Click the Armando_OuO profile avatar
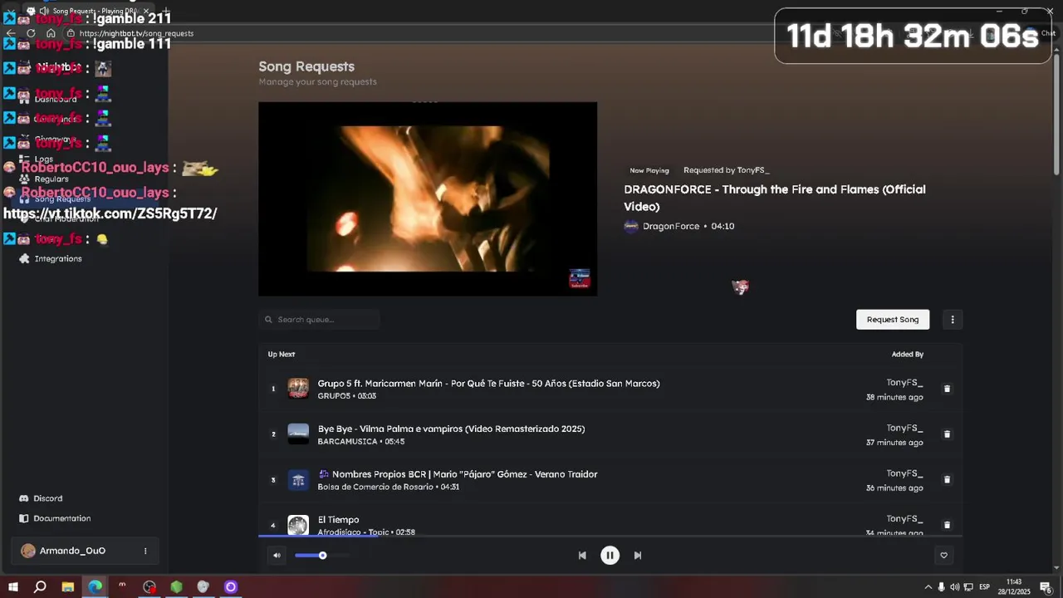Image resolution: width=1063 pixels, height=598 pixels. (x=28, y=551)
